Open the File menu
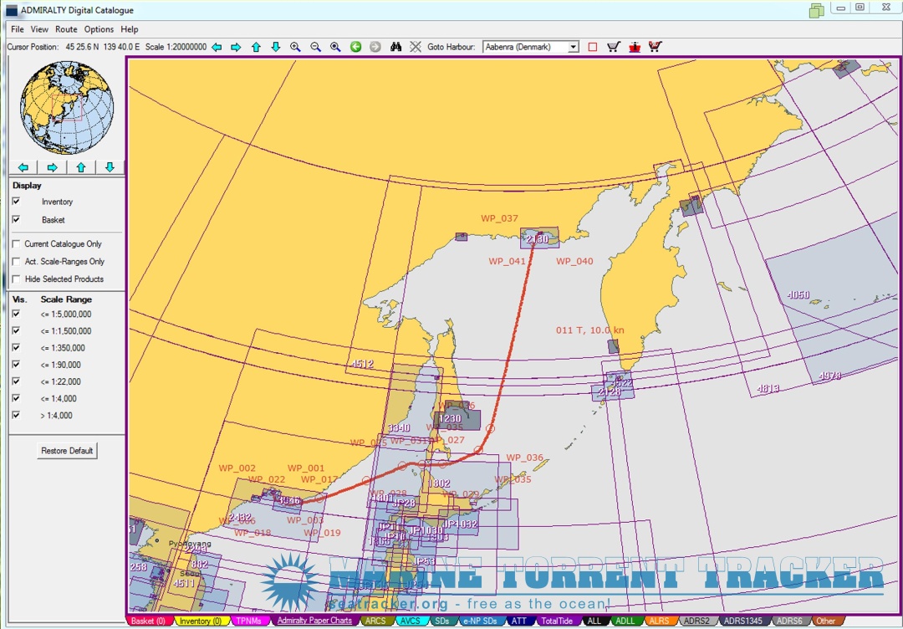 18,29
